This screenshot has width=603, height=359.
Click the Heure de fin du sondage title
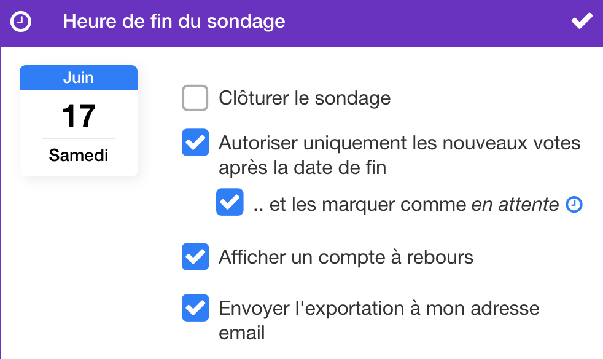[x=174, y=22]
